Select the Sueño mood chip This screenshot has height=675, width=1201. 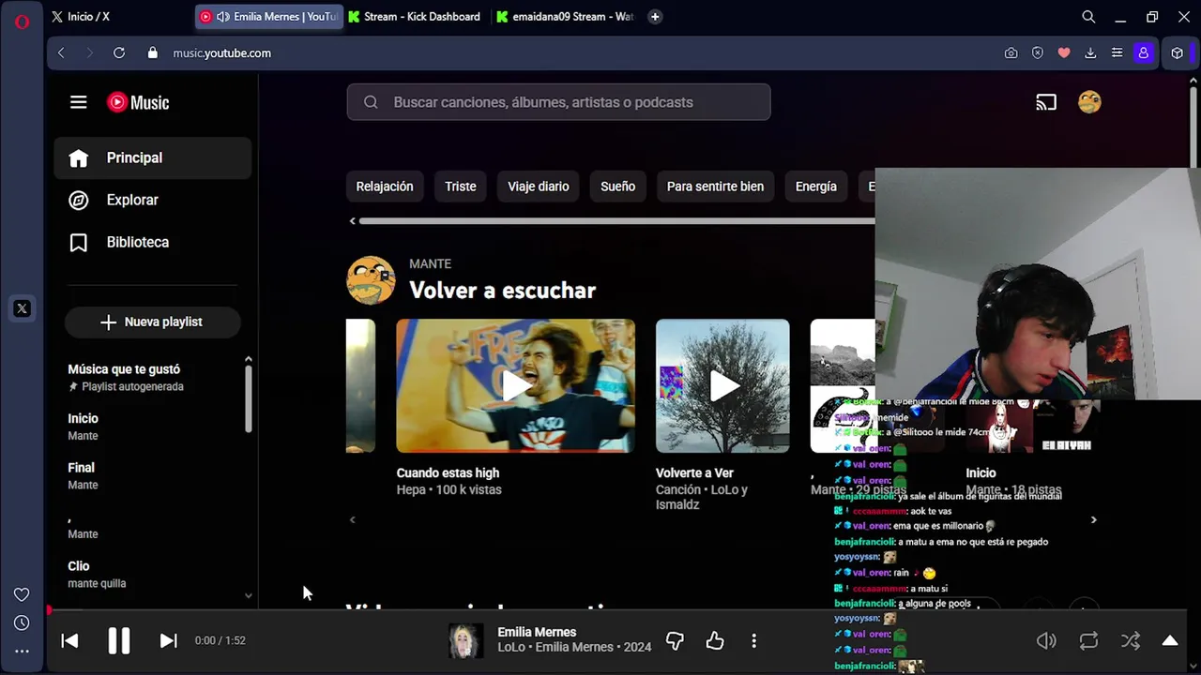[x=618, y=187]
